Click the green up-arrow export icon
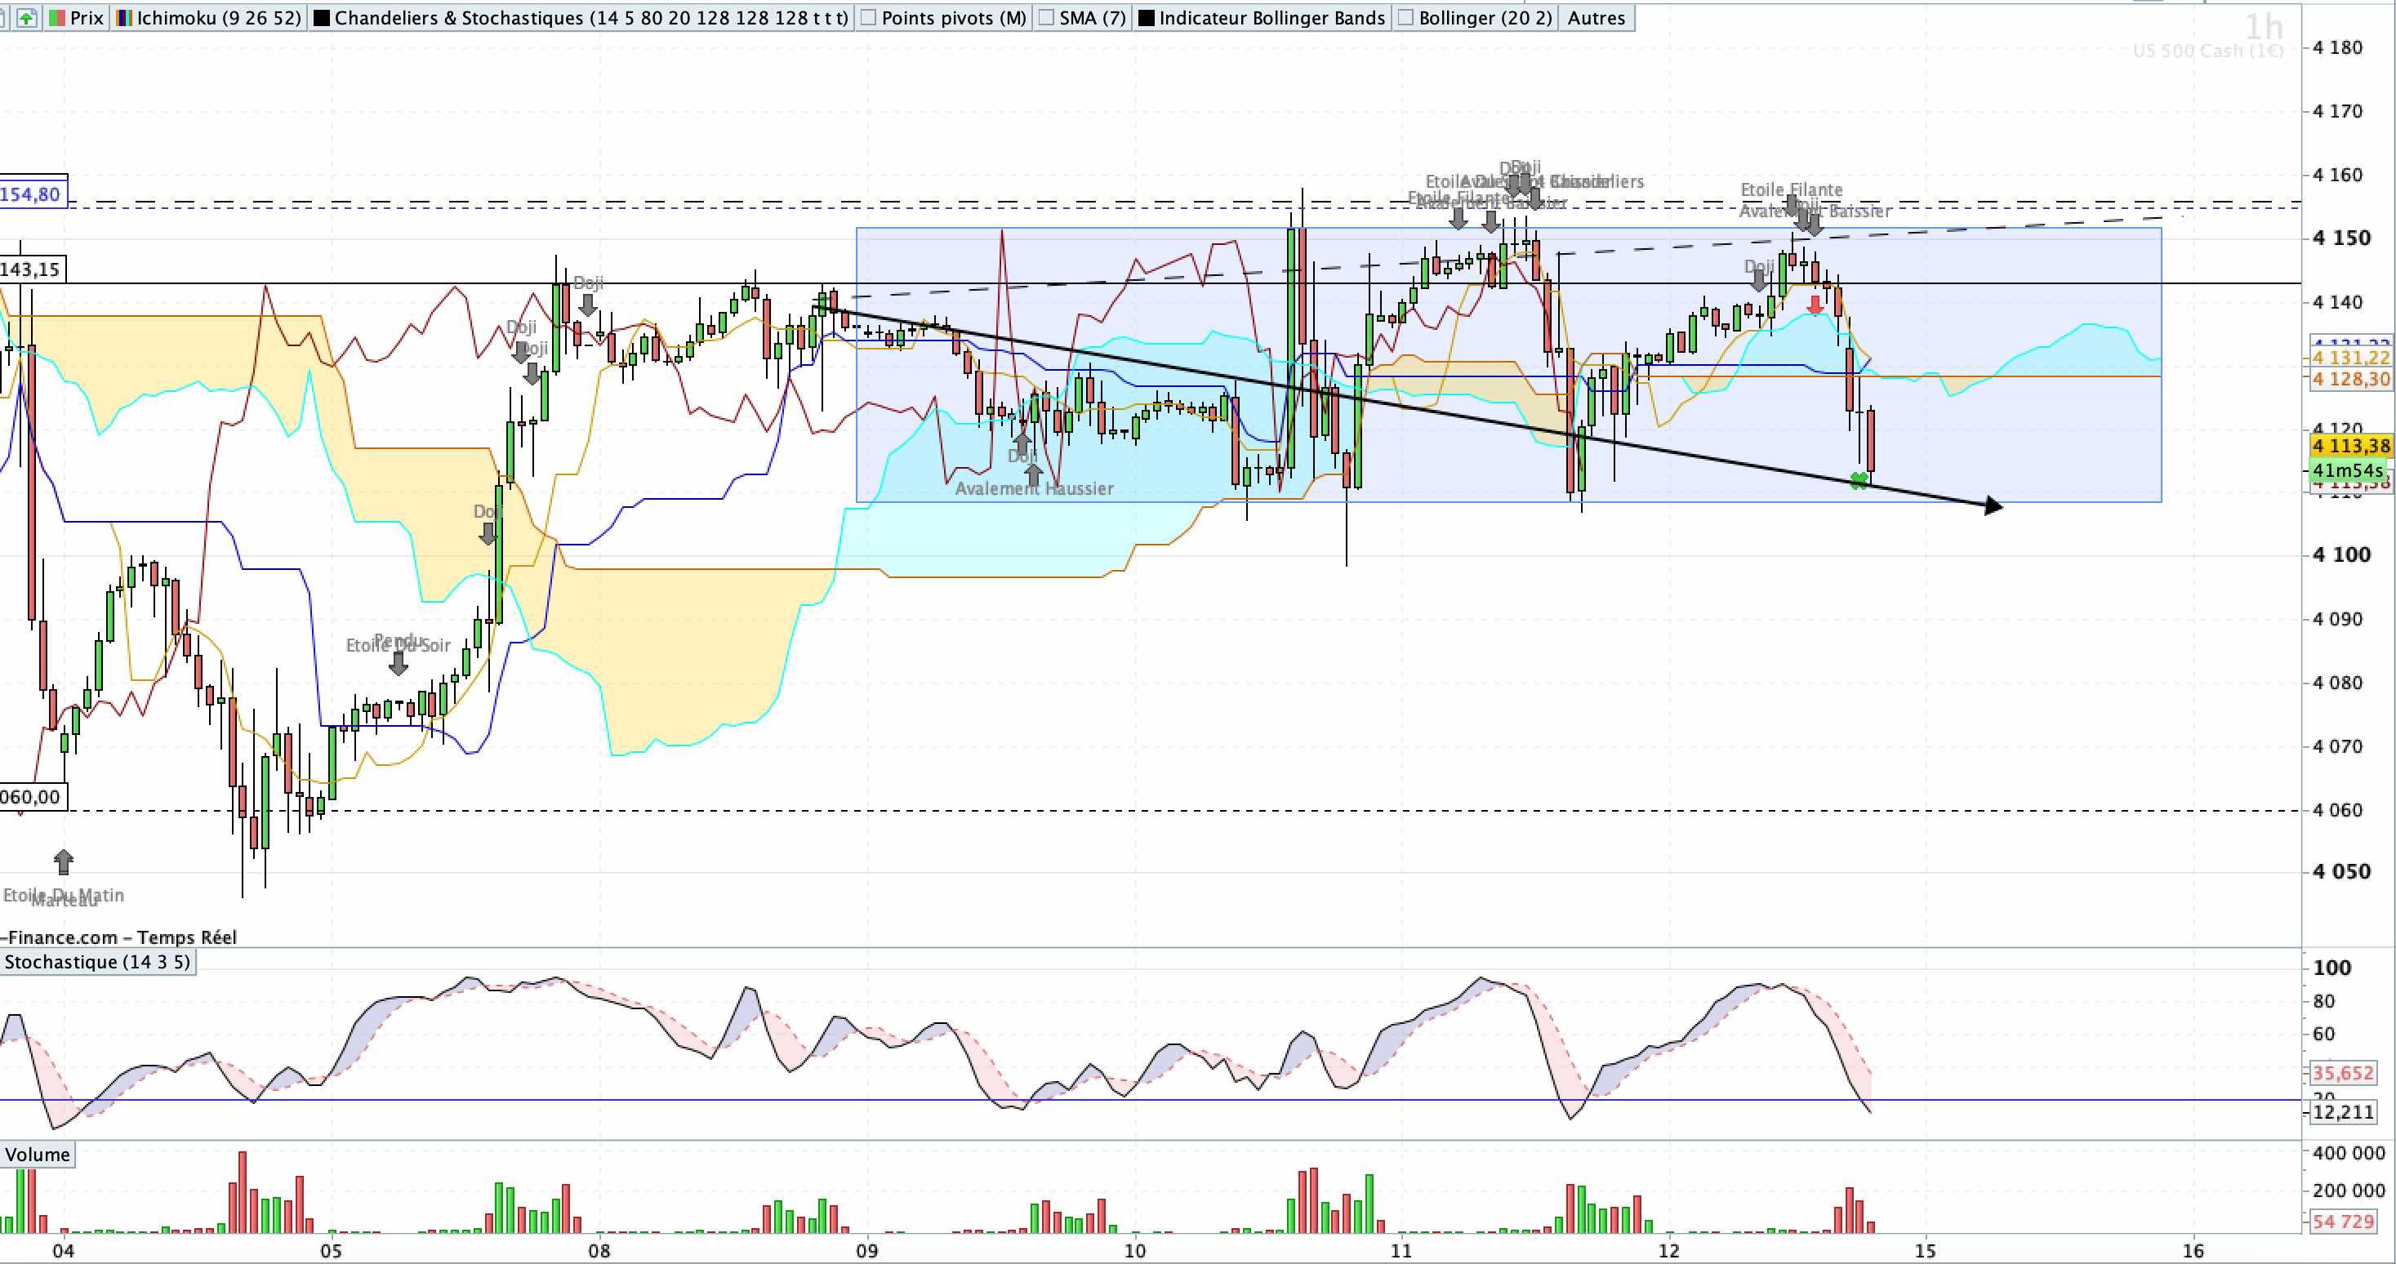Screen dimensions: 2396x1264 click(x=27, y=18)
